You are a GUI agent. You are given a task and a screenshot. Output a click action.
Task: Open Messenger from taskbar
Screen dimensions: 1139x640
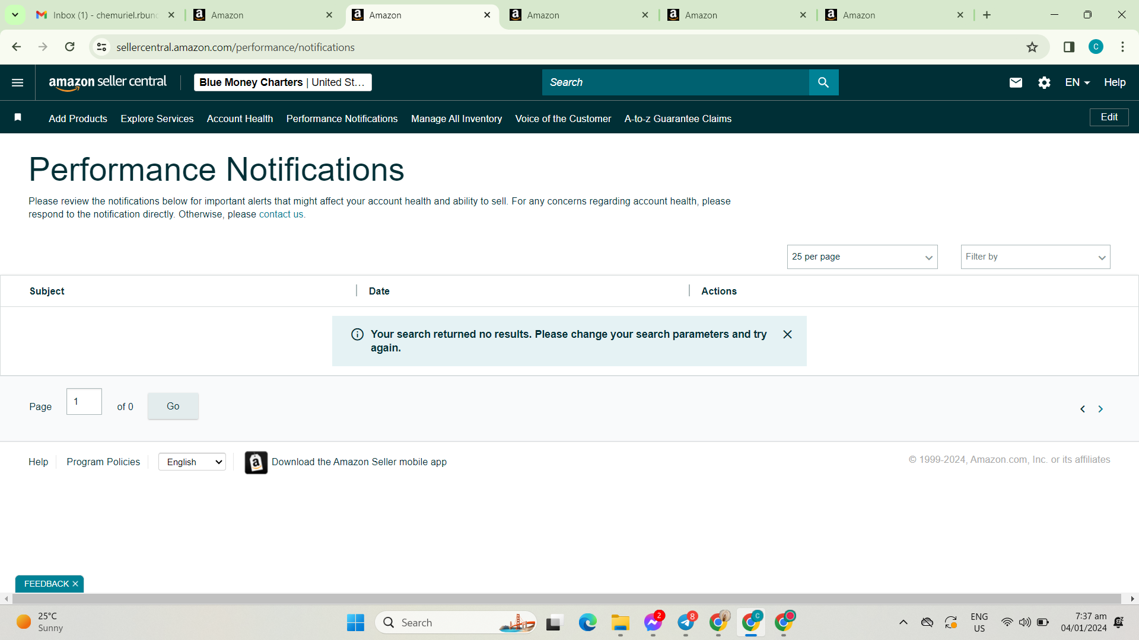pyautogui.click(x=653, y=622)
